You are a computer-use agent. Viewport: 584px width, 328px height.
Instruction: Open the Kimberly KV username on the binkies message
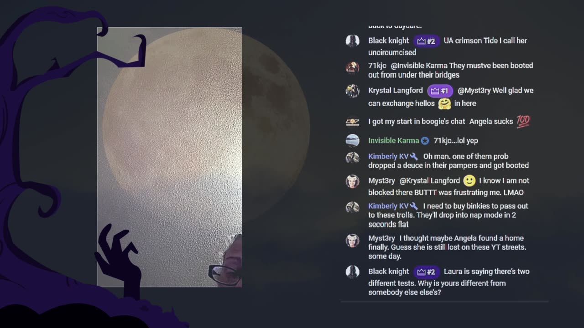[388, 206]
